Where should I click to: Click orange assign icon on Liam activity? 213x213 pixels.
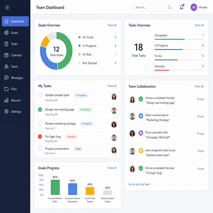(141, 151)
